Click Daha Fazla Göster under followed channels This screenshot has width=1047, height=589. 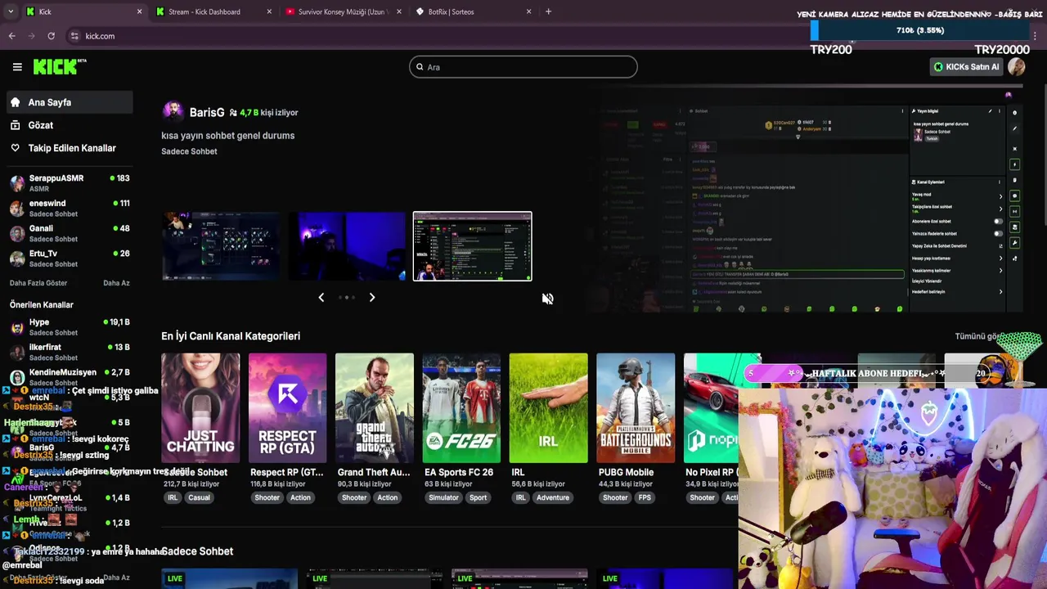click(x=38, y=283)
